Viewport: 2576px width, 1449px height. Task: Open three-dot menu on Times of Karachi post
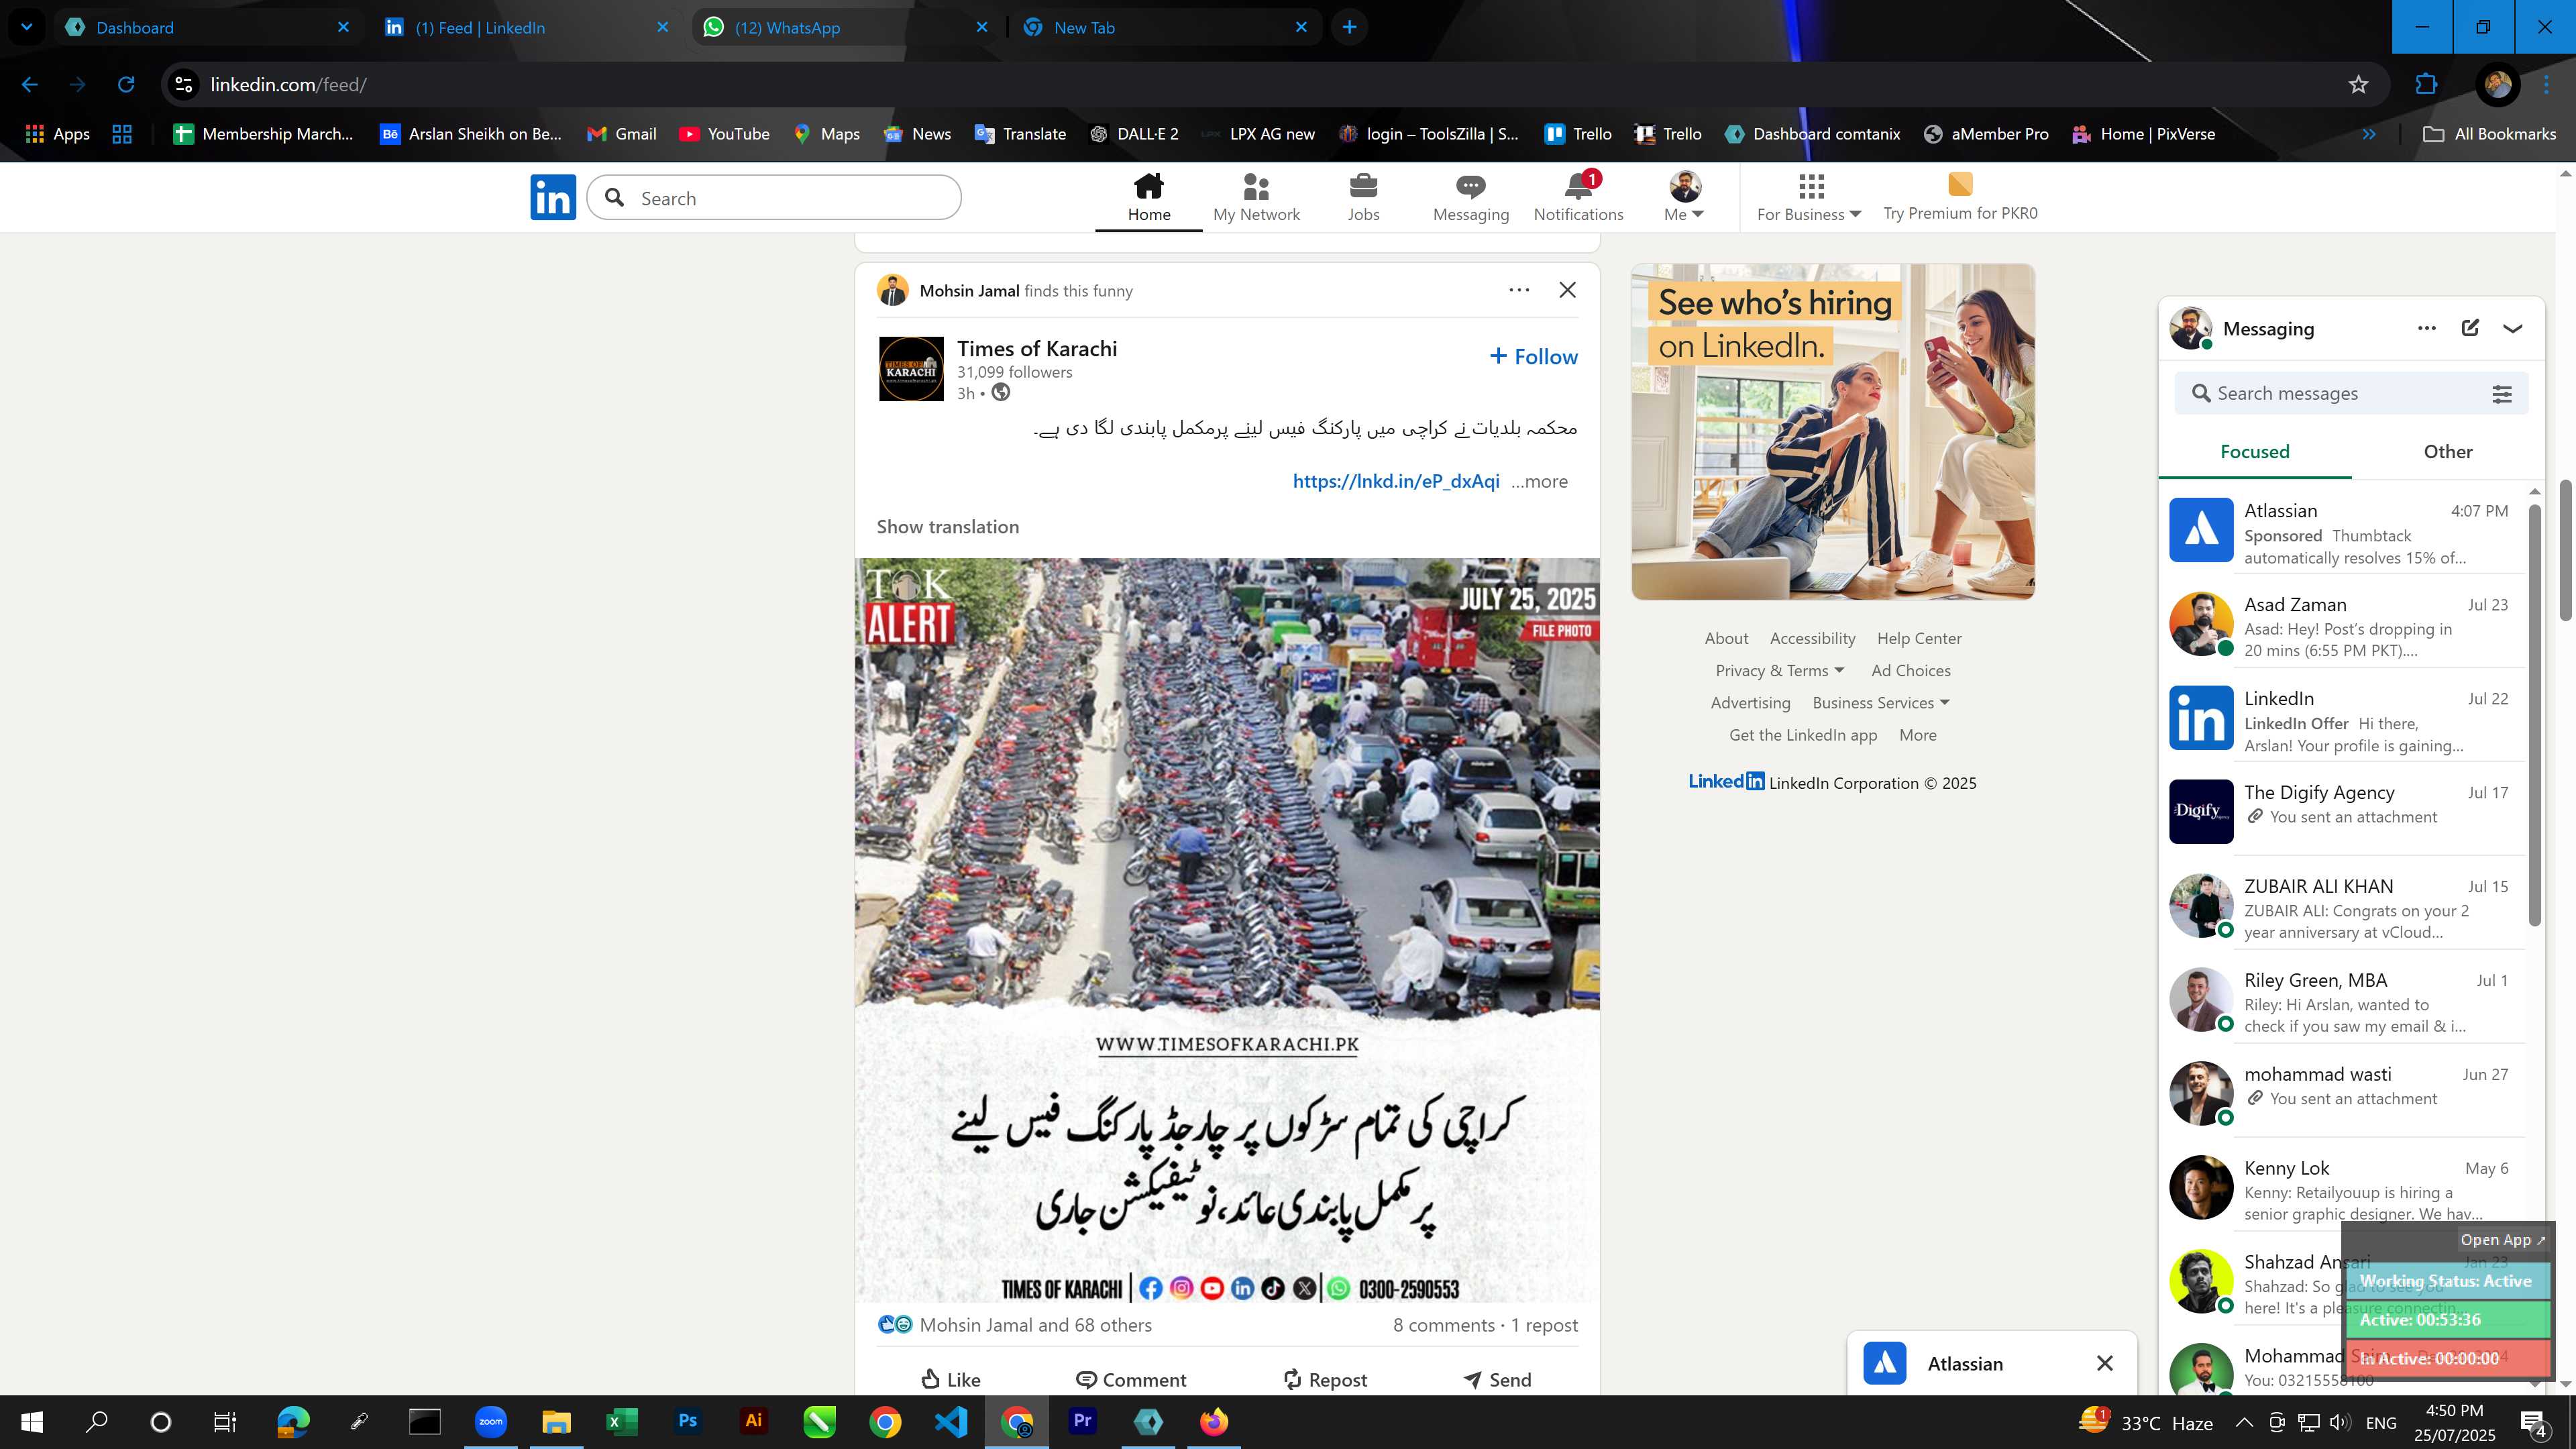pyautogui.click(x=1518, y=290)
